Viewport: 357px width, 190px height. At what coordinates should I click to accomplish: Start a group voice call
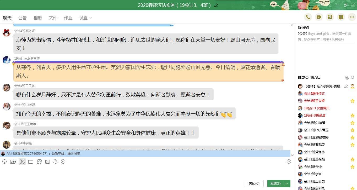tap(308, 17)
